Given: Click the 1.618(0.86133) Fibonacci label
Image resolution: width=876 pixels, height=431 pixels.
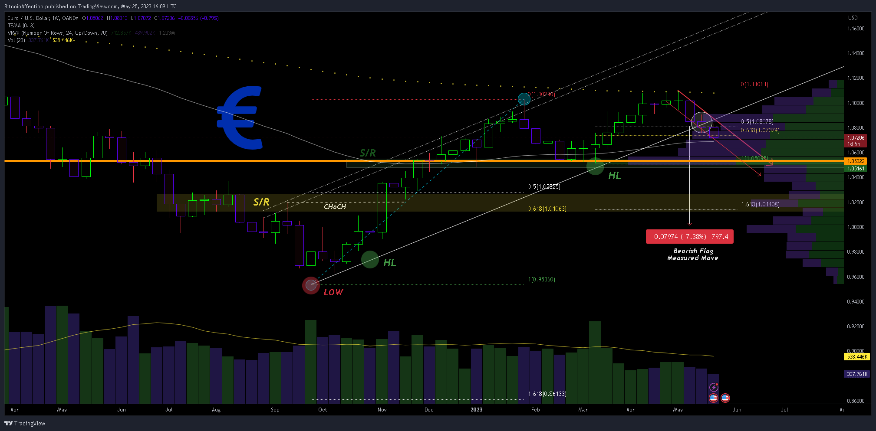Looking at the screenshot, I should (x=547, y=394).
